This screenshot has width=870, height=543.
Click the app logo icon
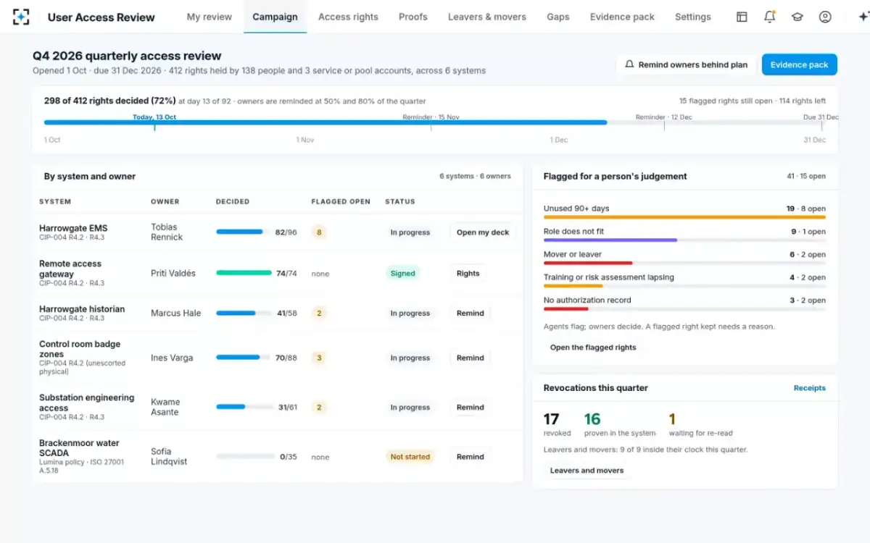[21, 17]
